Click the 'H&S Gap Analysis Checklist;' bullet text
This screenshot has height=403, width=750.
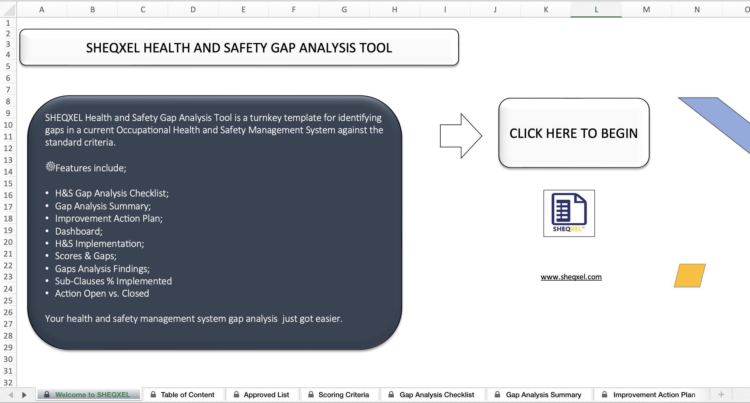112,193
